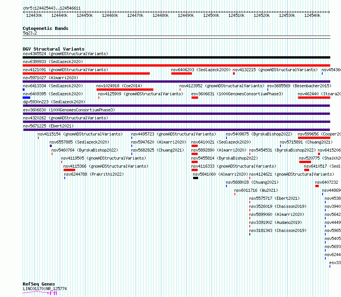Click nsv3526019 (Chaisson2019) label
Screen dimensions: 341x297
pos(278,206)
